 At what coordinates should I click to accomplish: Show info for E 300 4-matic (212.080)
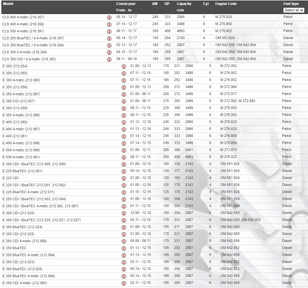[124, 80]
